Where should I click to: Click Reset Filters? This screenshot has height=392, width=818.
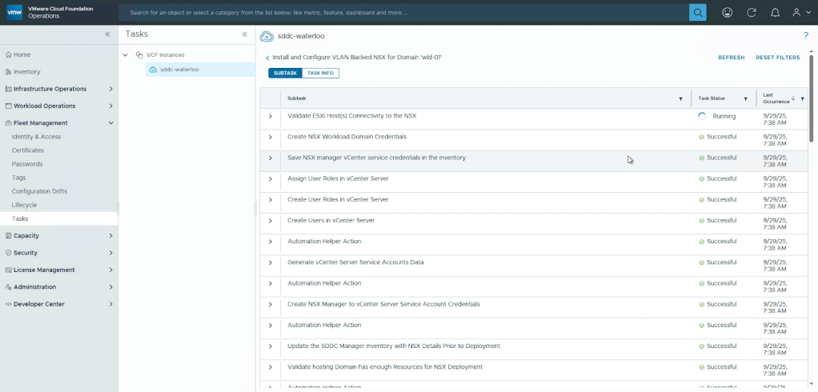(x=777, y=58)
